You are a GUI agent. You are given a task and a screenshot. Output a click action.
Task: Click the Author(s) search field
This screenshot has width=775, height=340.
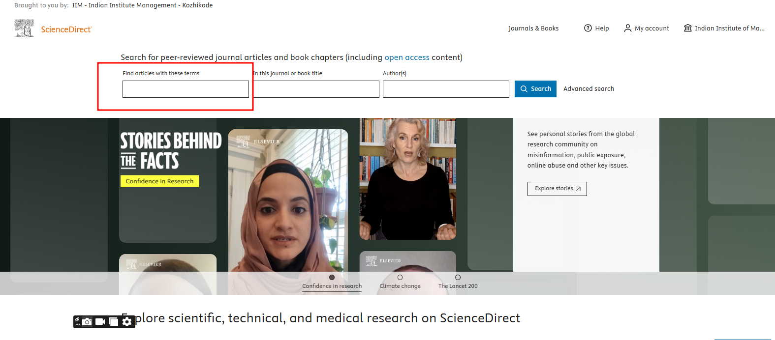446,89
